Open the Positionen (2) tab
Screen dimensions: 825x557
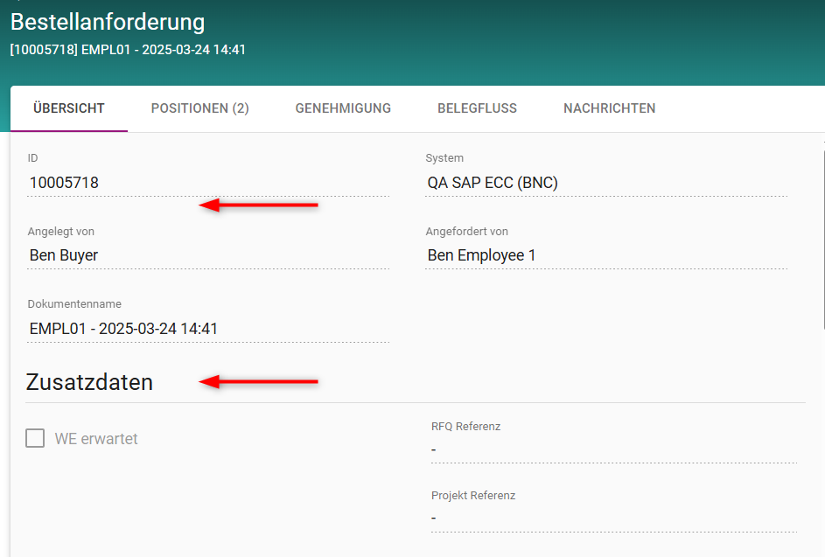tap(199, 108)
